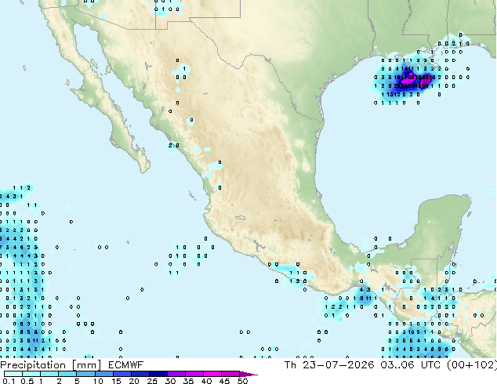Select the 1–2 mm legend color swatch

tap(49, 374)
